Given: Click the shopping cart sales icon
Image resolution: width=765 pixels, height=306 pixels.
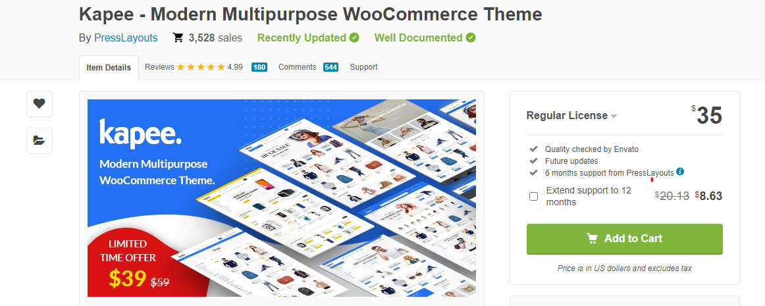Looking at the screenshot, I should (178, 38).
